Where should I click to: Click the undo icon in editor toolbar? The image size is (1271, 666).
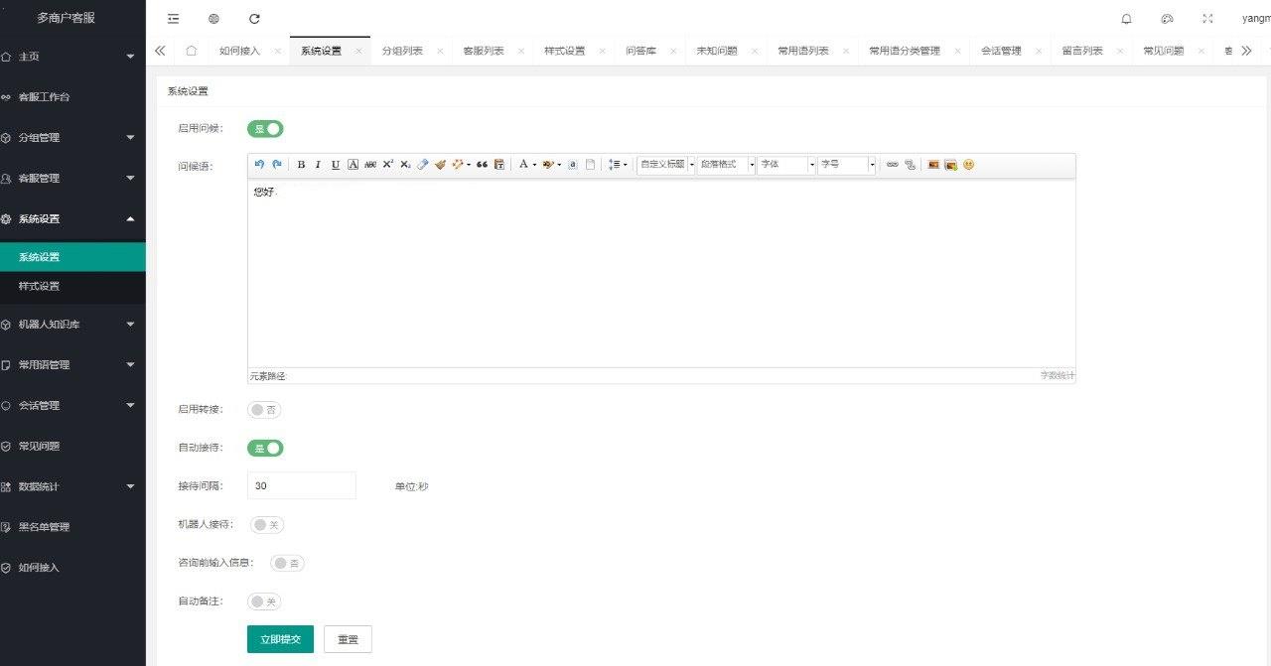260,165
